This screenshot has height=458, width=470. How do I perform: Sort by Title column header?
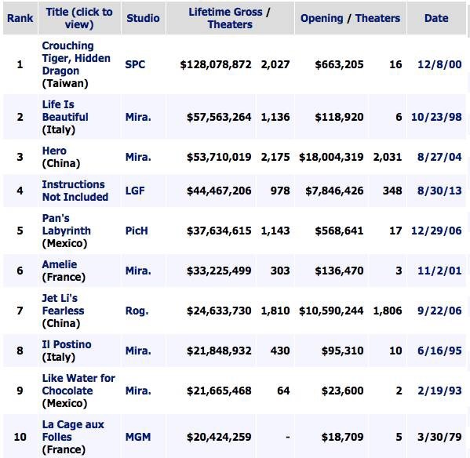point(79,18)
